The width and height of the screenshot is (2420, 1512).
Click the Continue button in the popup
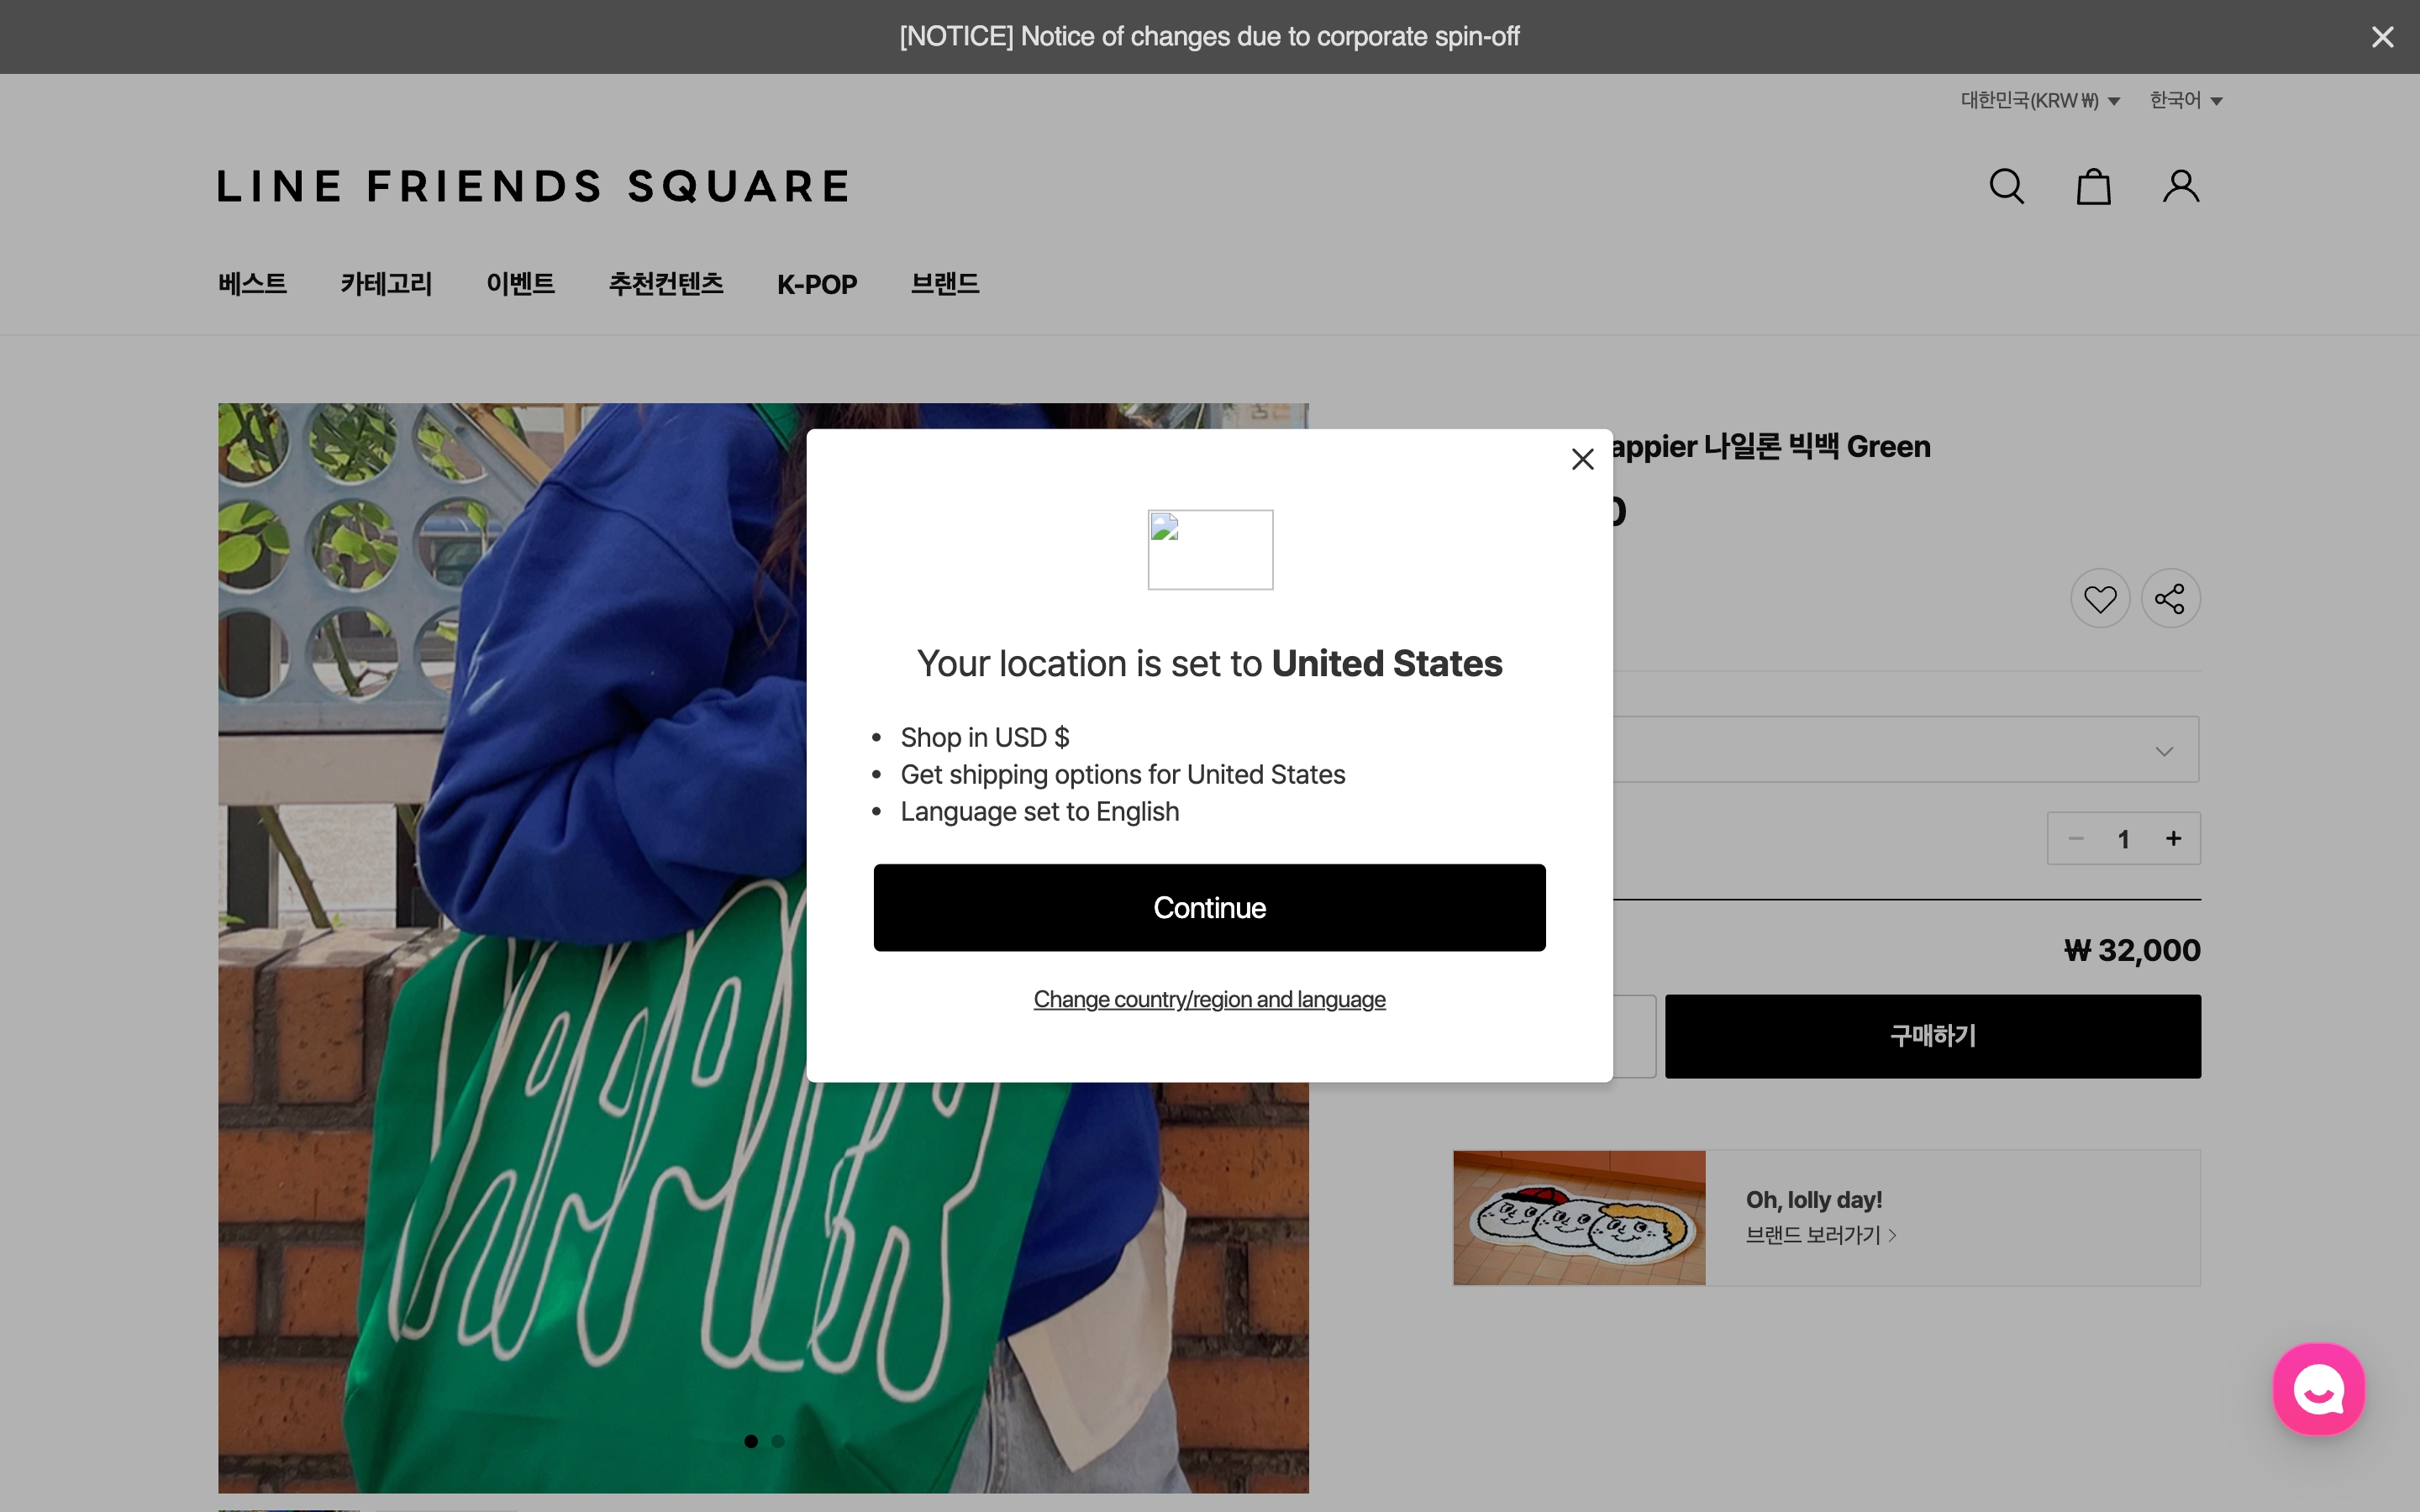[x=1209, y=906]
